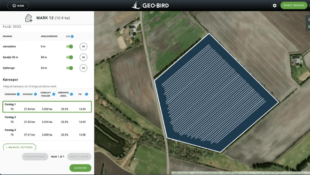
Task: Toggle visibility eye for Gyllevogn
Action: pyautogui.click(x=84, y=68)
